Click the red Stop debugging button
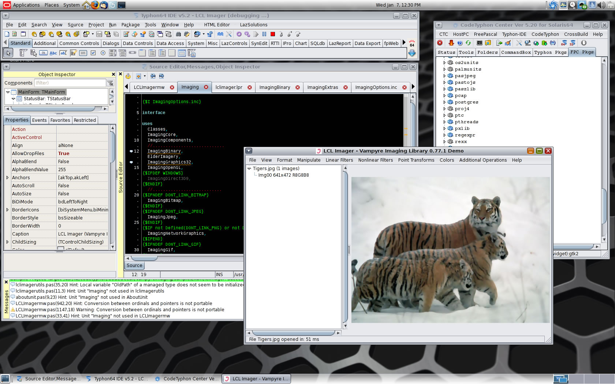This screenshot has height=384, width=615. [273, 34]
